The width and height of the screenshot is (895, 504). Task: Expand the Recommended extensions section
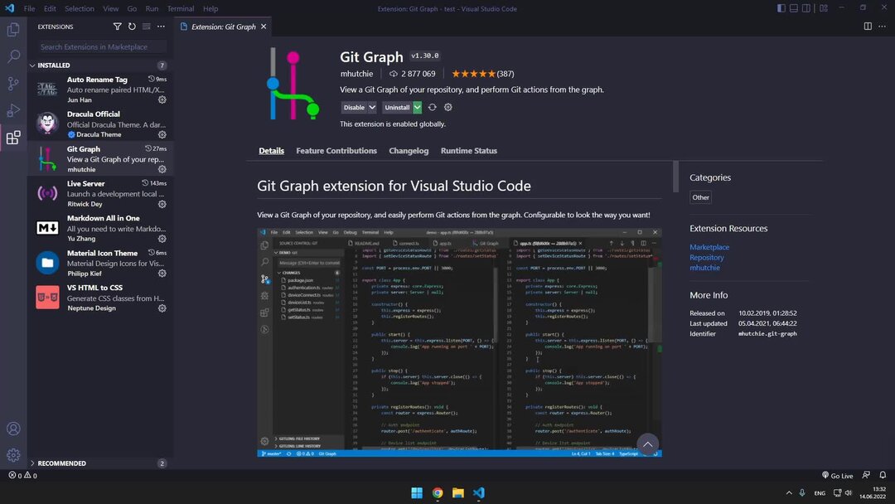pos(32,463)
